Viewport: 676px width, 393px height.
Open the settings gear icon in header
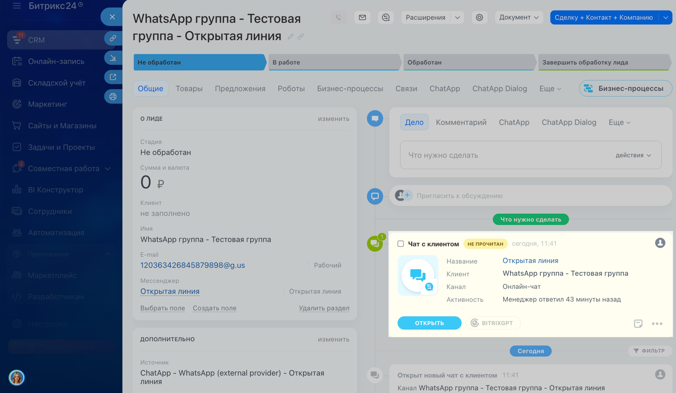point(479,17)
